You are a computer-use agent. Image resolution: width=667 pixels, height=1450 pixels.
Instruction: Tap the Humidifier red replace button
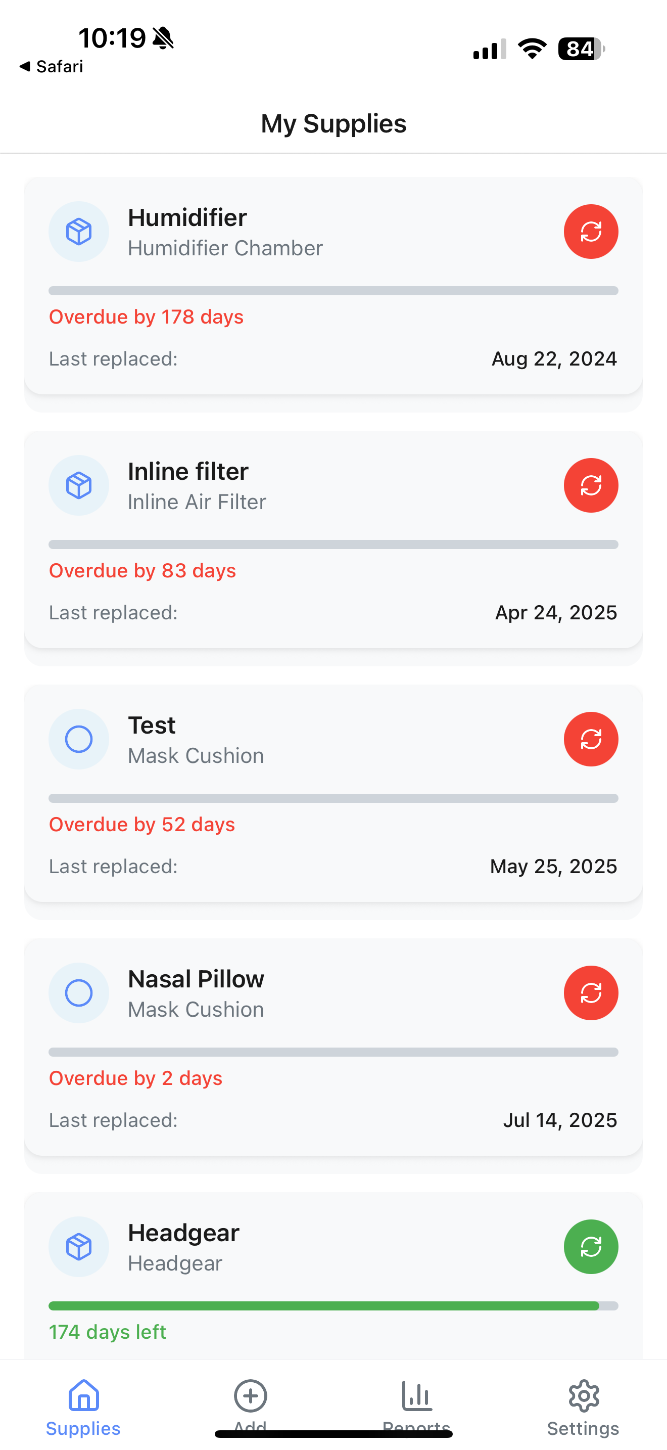click(x=591, y=232)
